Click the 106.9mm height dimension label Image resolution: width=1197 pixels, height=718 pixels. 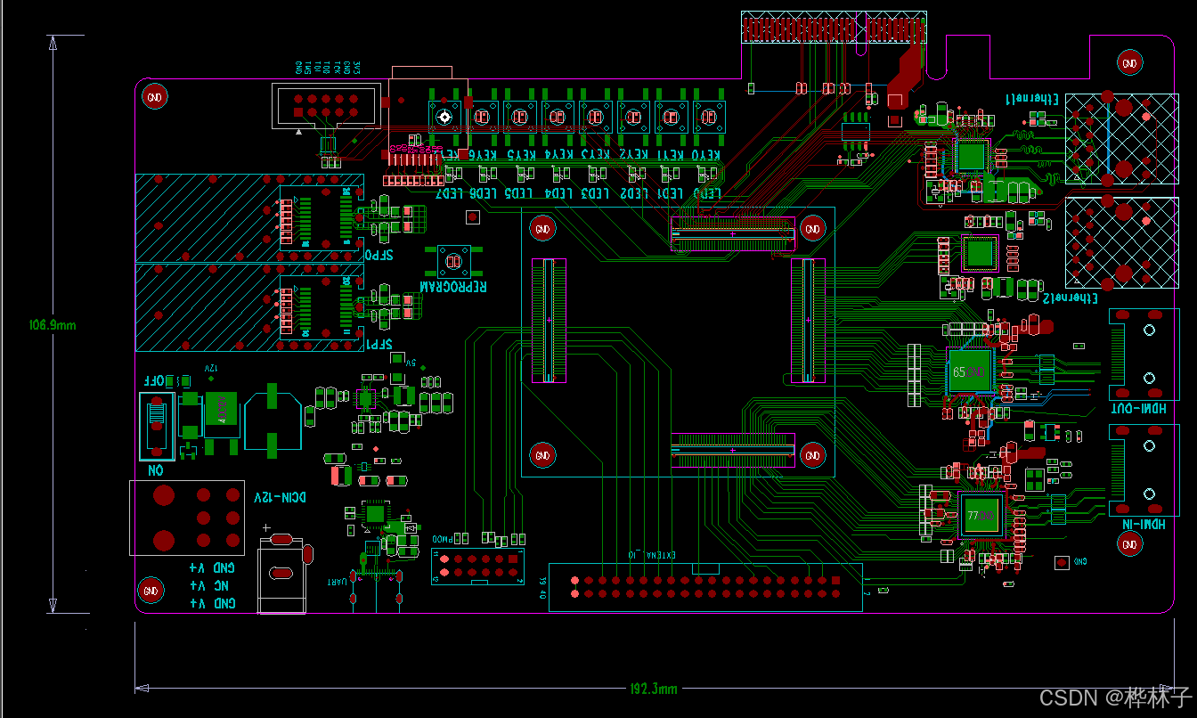point(53,325)
